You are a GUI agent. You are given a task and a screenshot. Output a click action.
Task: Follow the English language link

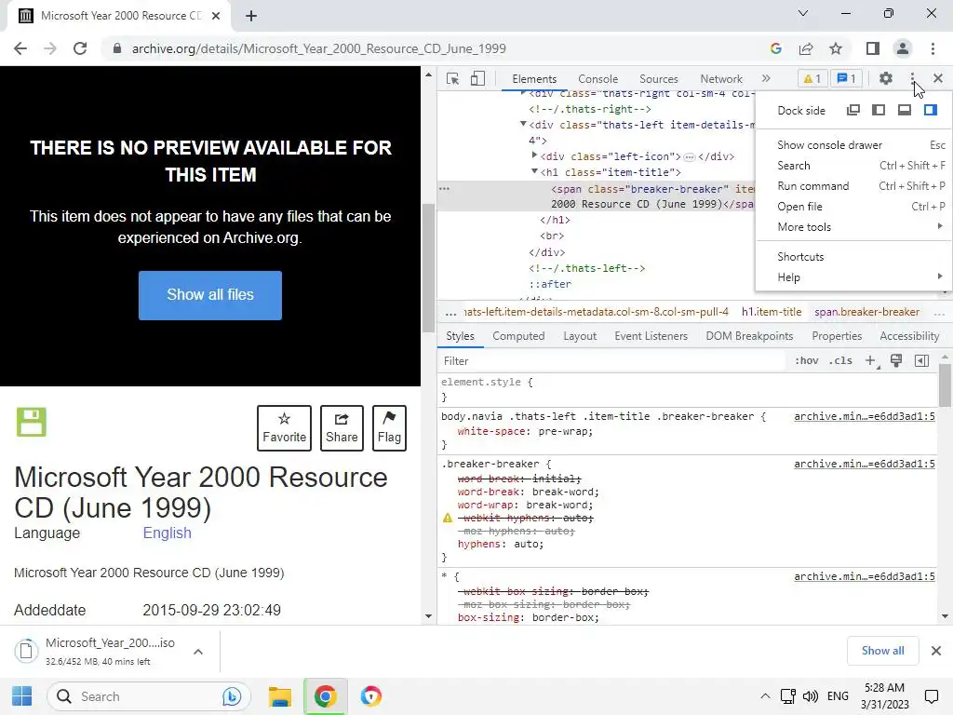pyautogui.click(x=168, y=533)
